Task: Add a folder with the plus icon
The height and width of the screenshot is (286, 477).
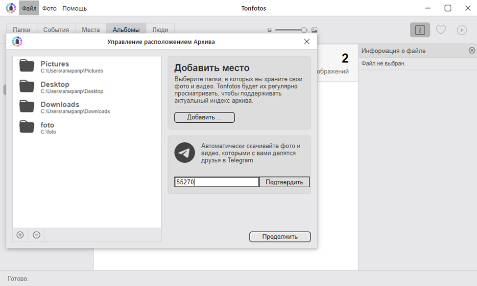Action: coord(20,235)
